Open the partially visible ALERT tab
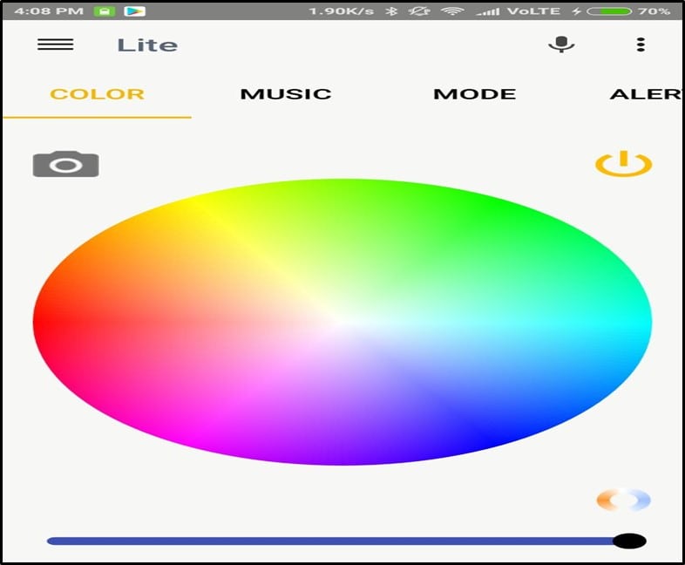Screen dimensions: 685x565 point(645,94)
